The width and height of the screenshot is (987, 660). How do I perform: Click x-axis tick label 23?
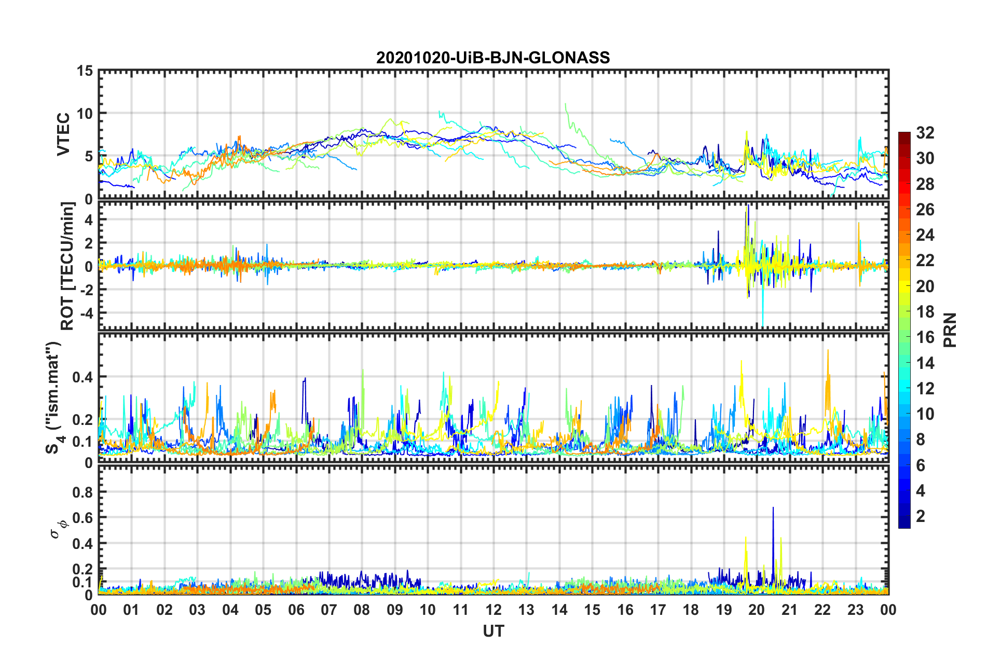855,610
